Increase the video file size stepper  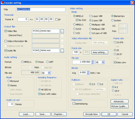click(x=93, y=61)
